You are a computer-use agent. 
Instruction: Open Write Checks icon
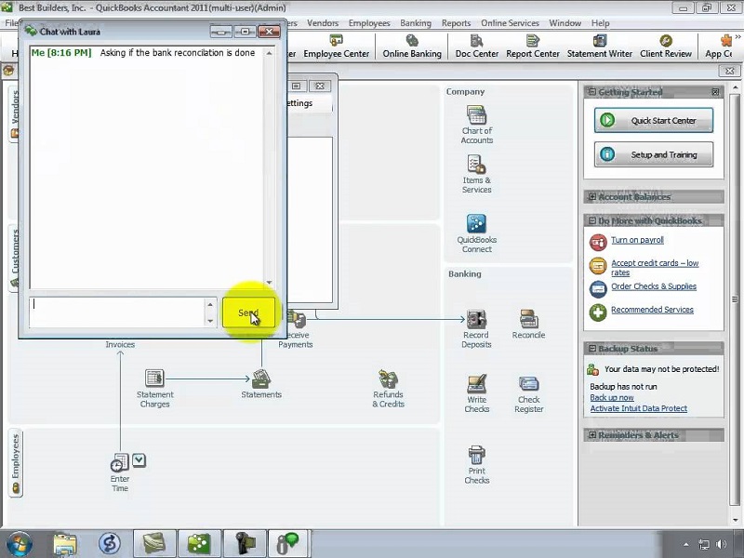coord(476,384)
